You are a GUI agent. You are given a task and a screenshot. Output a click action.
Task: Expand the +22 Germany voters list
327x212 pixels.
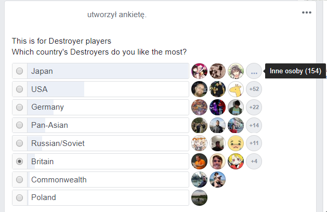[x=254, y=108]
